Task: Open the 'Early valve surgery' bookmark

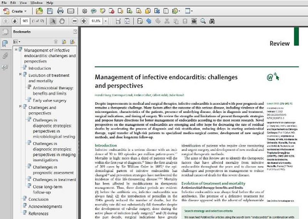Action: click(x=50, y=101)
